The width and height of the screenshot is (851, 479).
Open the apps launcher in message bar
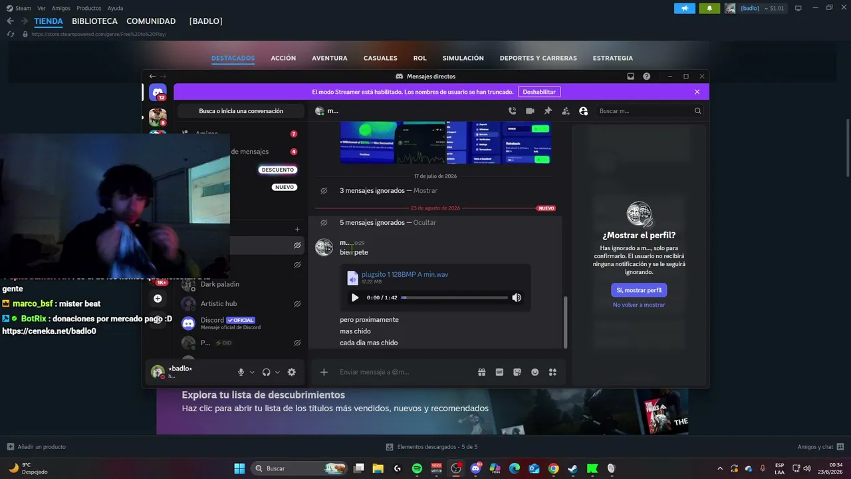(552, 372)
